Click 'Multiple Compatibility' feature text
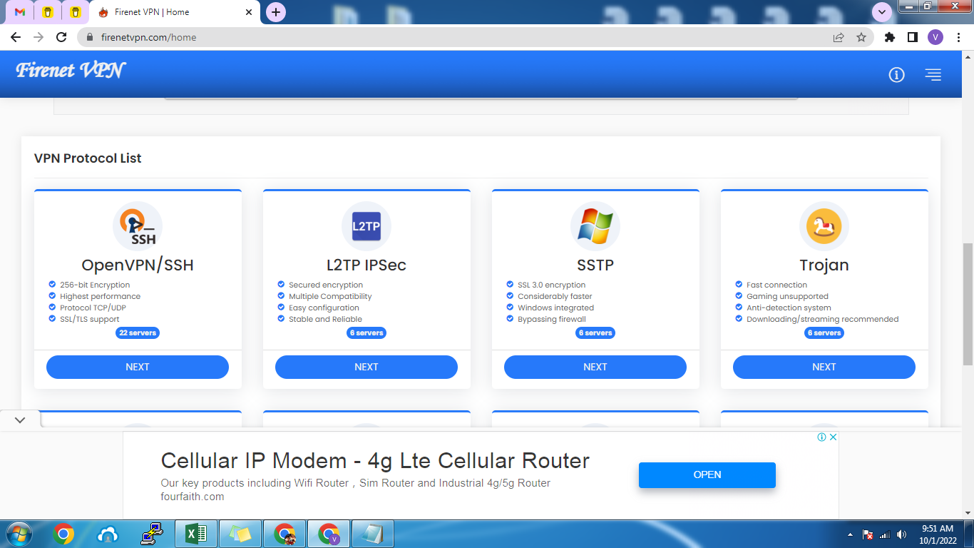Image resolution: width=974 pixels, height=548 pixels. pyautogui.click(x=330, y=296)
